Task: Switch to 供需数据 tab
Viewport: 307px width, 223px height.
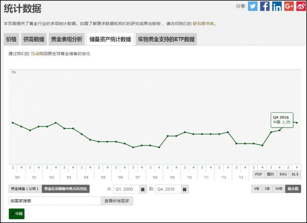Action: pyautogui.click(x=34, y=39)
